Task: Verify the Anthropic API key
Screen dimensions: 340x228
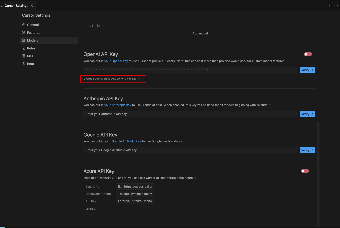Action: click(x=307, y=114)
